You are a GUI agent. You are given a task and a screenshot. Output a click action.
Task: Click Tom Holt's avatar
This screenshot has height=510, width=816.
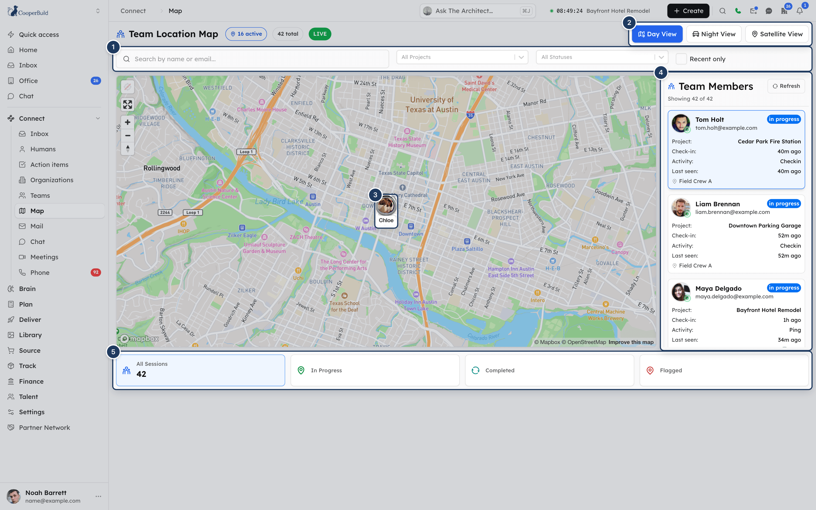pyautogui.click(x=681, y=123)
